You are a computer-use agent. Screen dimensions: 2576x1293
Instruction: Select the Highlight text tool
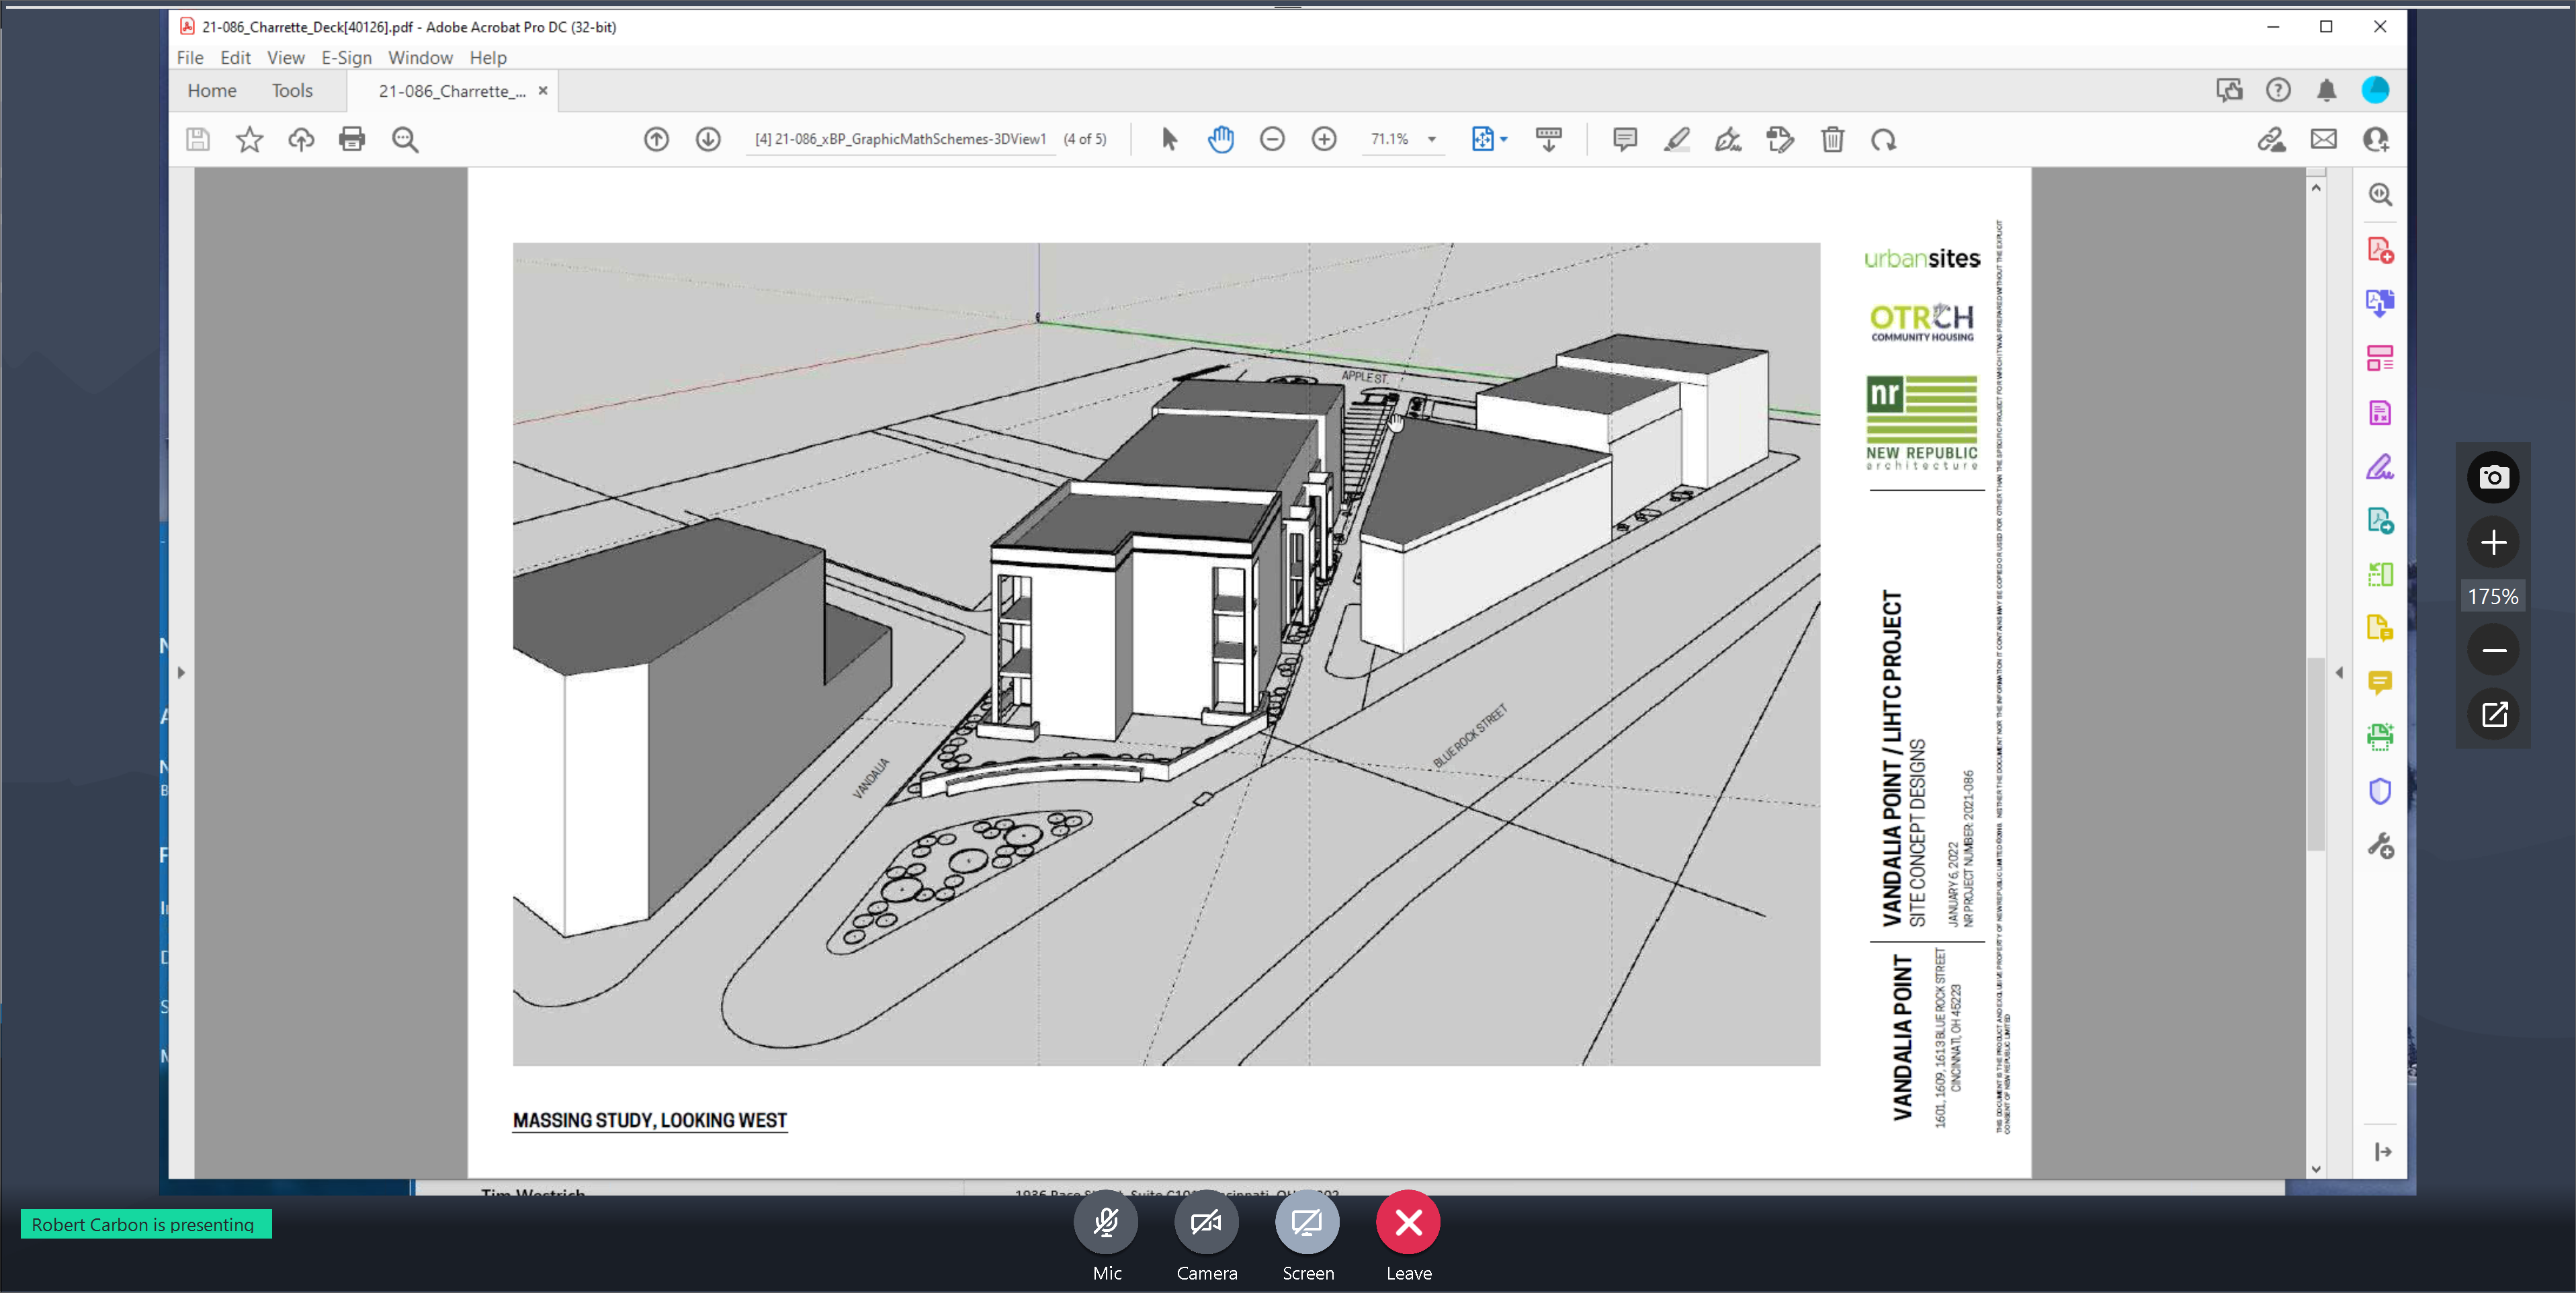(1677, 139)
